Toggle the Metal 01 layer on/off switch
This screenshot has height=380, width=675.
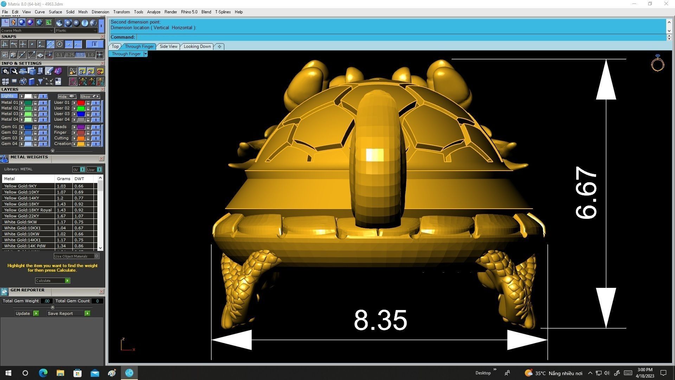(x=43, y=103)
